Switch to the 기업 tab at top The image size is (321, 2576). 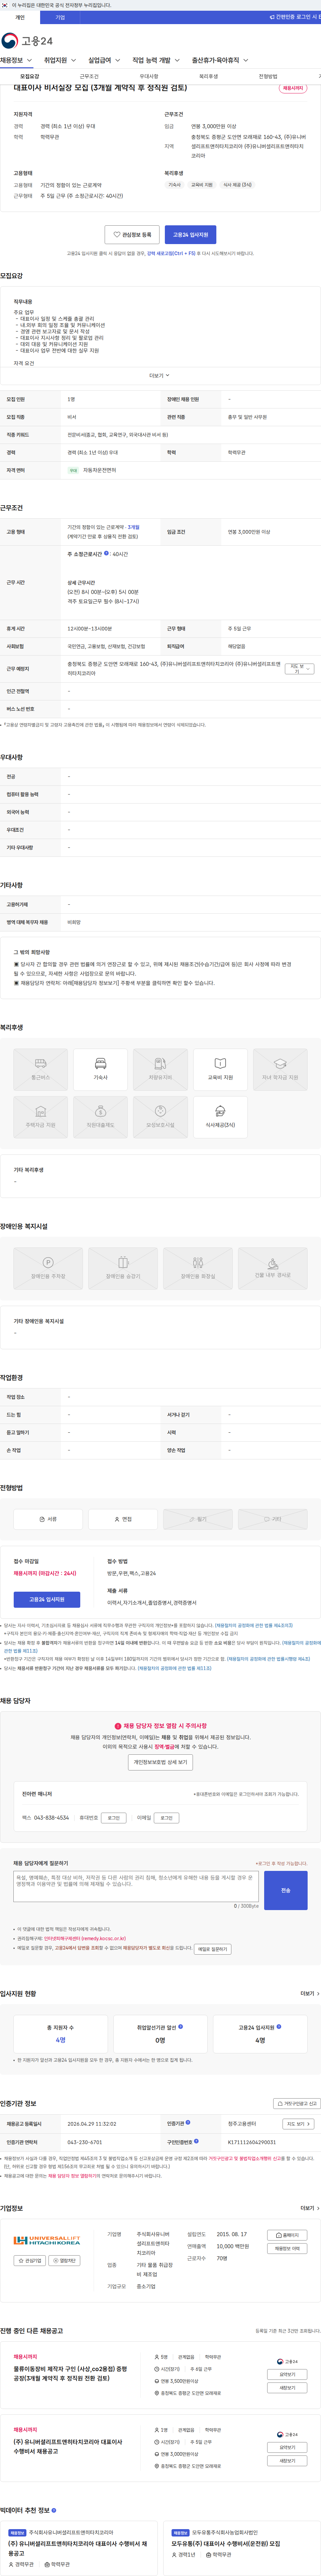[60, 17]
